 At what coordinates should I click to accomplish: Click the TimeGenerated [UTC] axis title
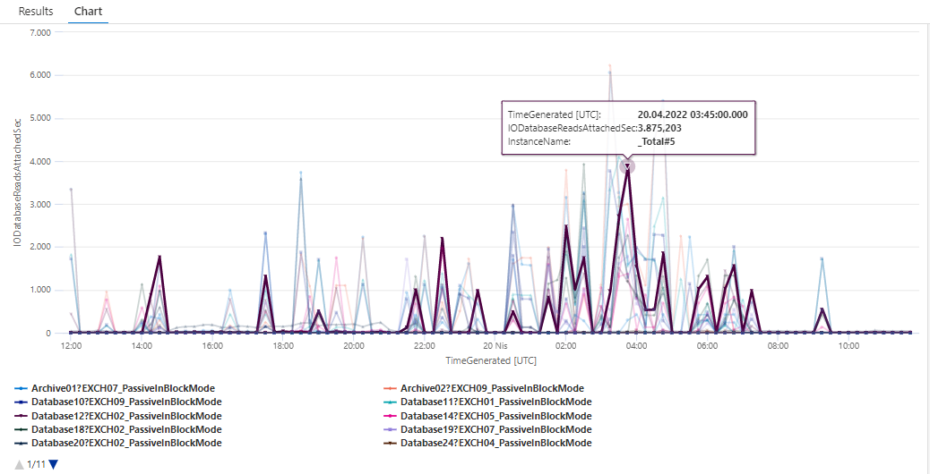[x=491, y=360]
